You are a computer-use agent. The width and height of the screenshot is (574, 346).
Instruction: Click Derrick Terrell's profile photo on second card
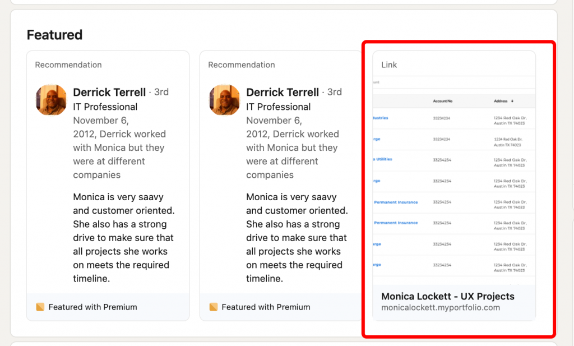tap(224, 100)
